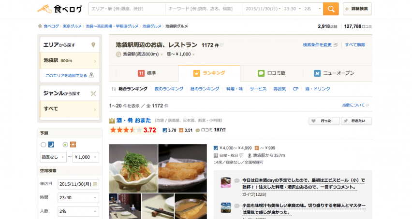Open the area map via the map icon
Screen dimensions: 412x219
(x=91, y=75)
